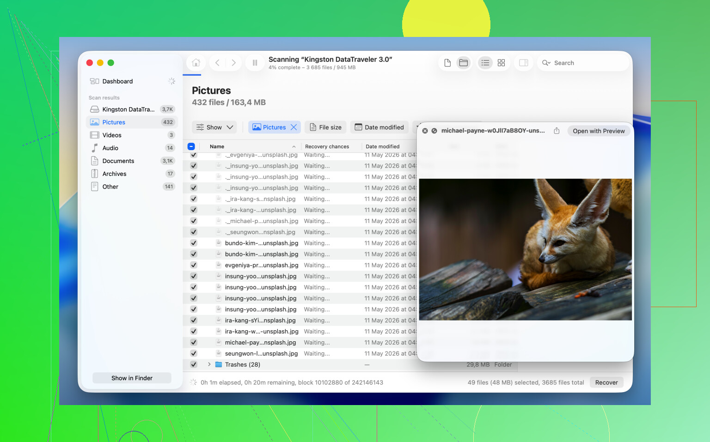Pause the scan
Viewport: 710px width, 442px height.
(255, 63)
